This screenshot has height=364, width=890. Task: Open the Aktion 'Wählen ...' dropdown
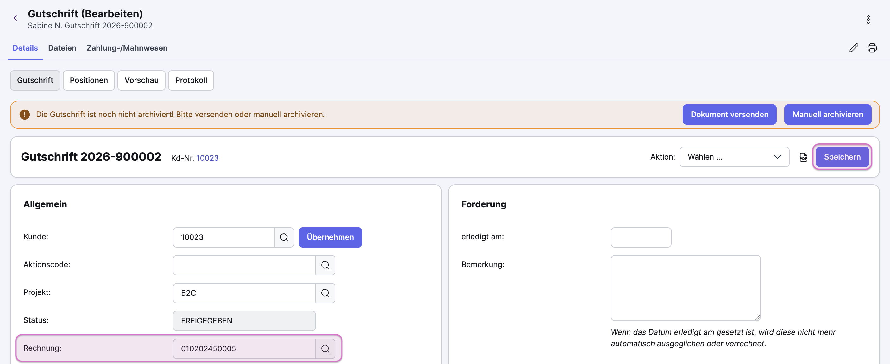734,157
